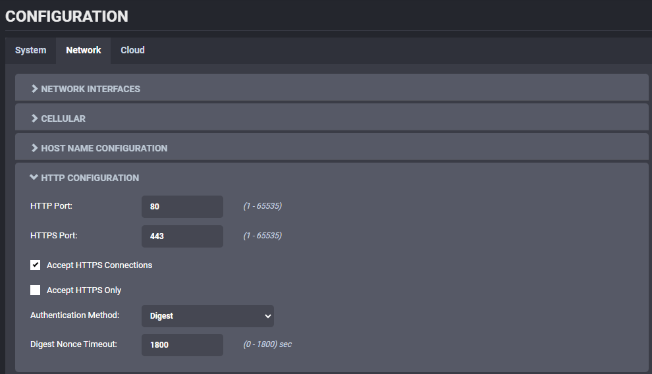Click the Configuration page heading

pos(67,16)
